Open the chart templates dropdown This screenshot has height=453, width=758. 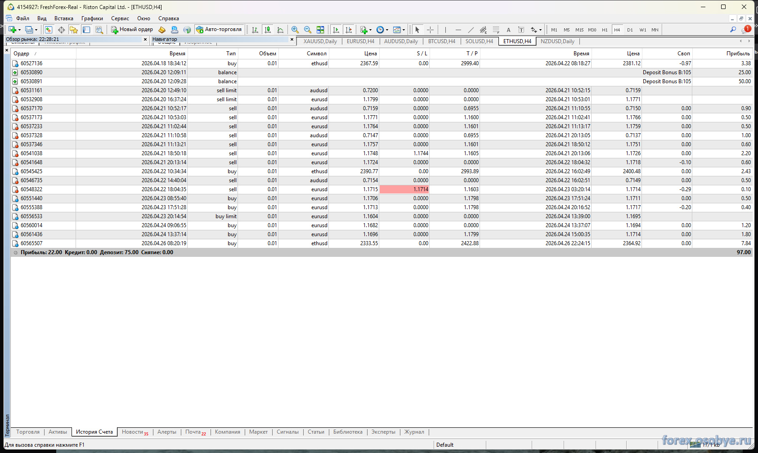click(x=404, y=30)
